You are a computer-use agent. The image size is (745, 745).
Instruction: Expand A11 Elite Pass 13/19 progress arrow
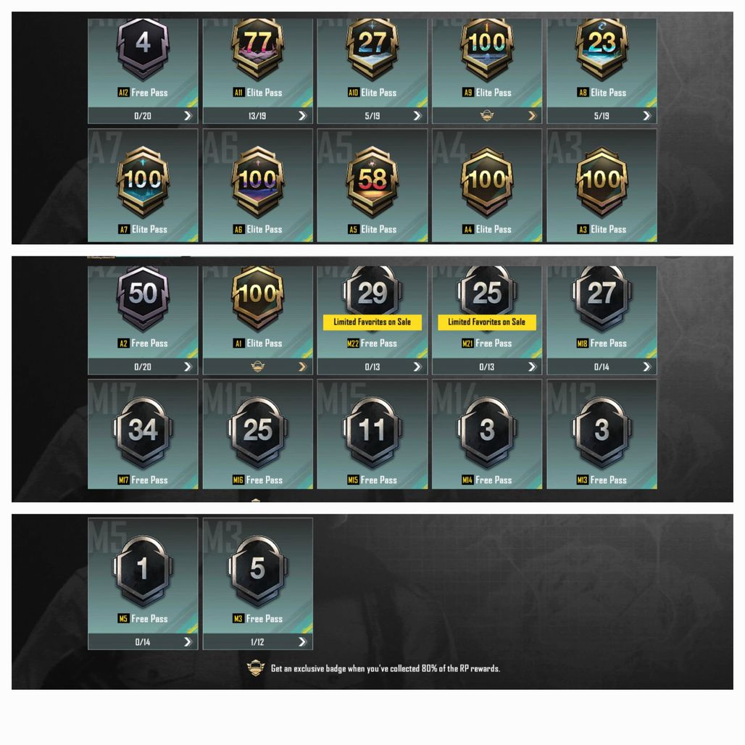pyautogui.click(x=302, y=115)
